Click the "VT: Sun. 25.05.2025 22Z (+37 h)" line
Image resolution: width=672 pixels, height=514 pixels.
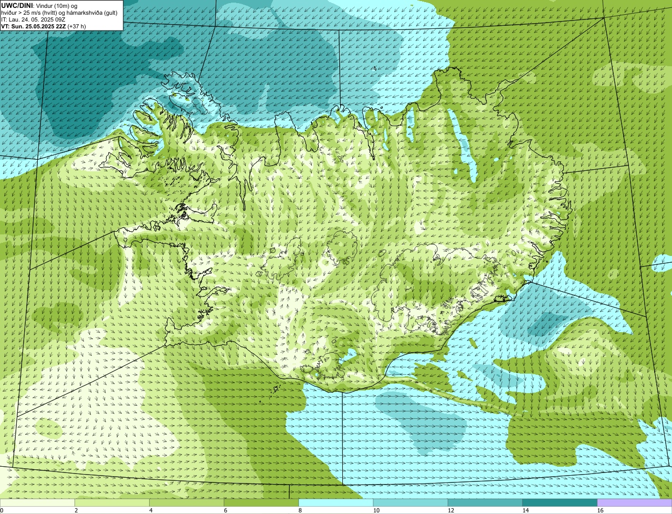(44, 26)
